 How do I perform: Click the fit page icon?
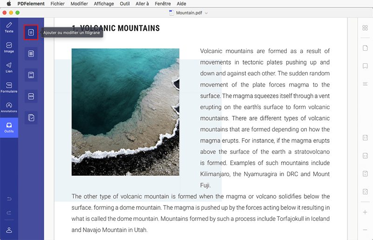365,192
